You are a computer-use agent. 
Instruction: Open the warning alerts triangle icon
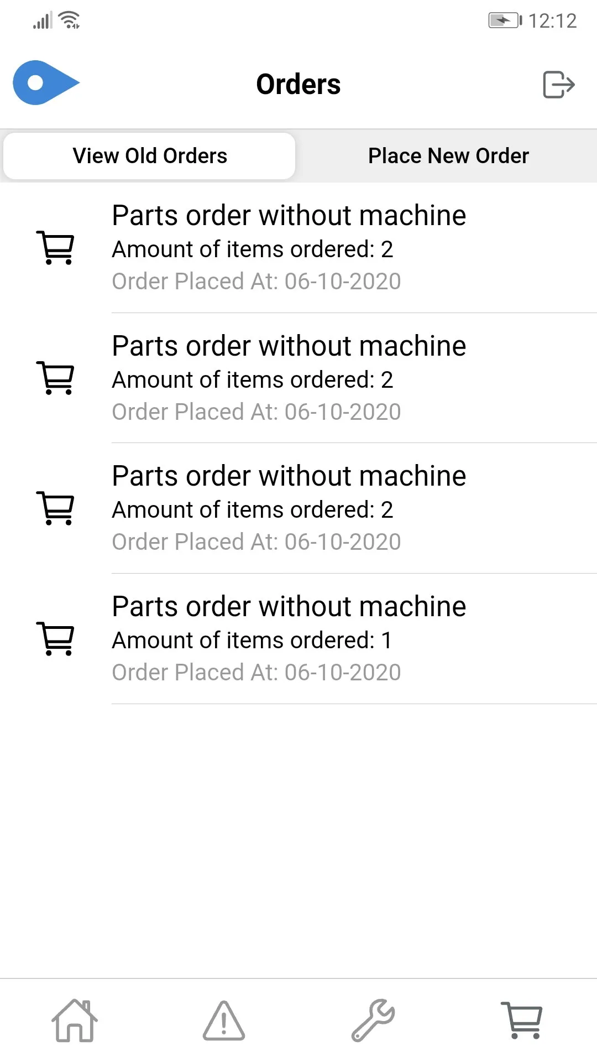tap(224, 1021)
